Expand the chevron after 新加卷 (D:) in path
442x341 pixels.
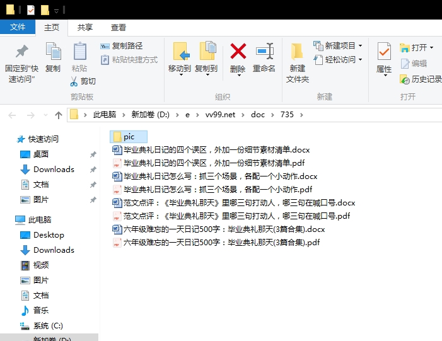177,115
